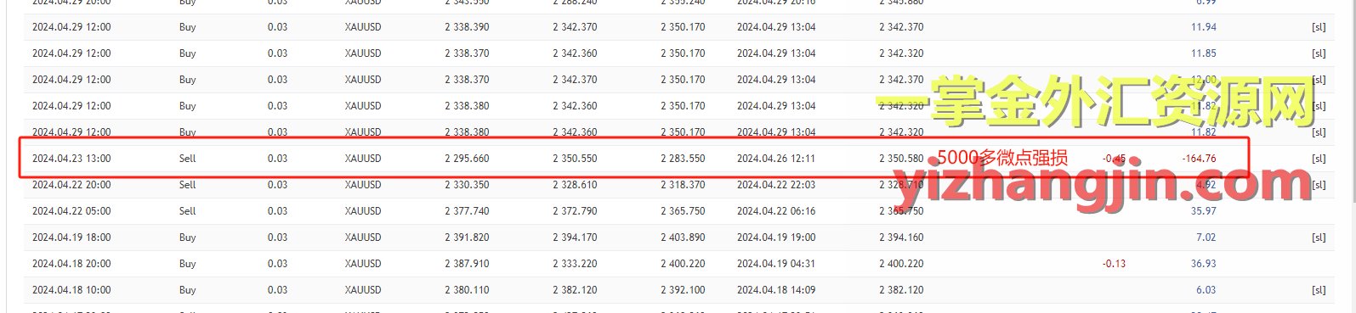This screenshot has width=1356, height=313.
Task: Click the open price 2 391.820
Action: pyautogui.click(x=467, y=238)
